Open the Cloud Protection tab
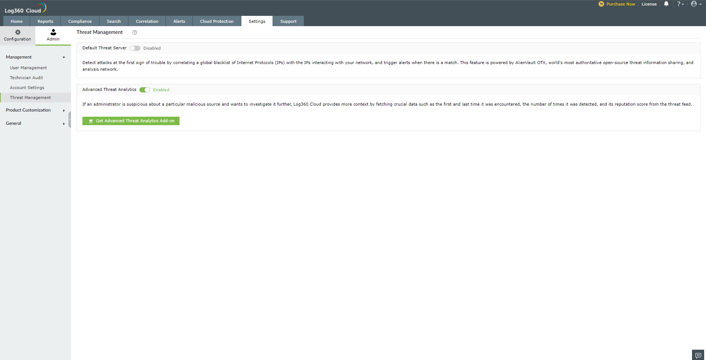Viewport: 706px width, 360px height. 217,21
